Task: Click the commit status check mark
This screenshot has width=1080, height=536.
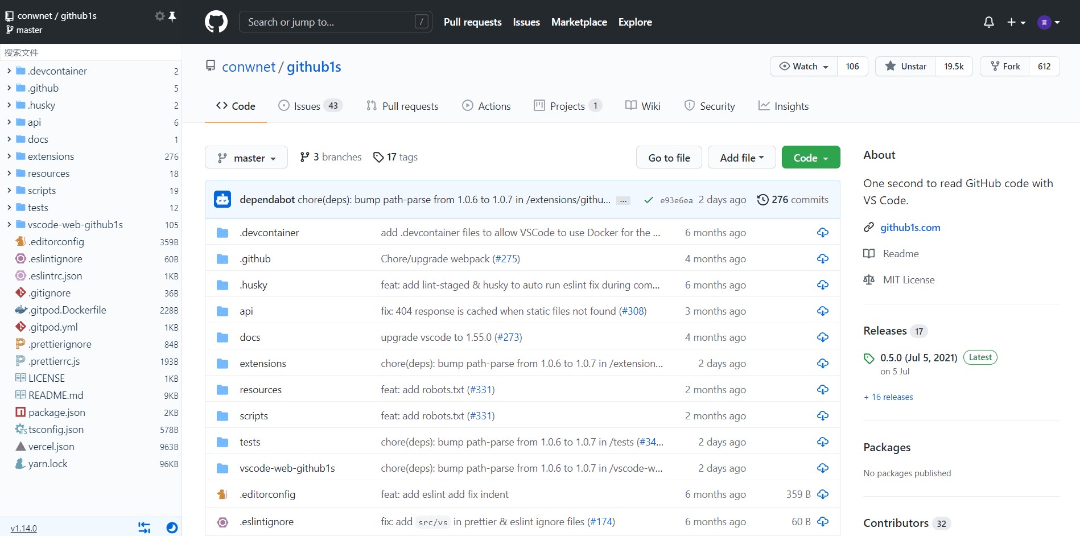Action: click(648, 200)
